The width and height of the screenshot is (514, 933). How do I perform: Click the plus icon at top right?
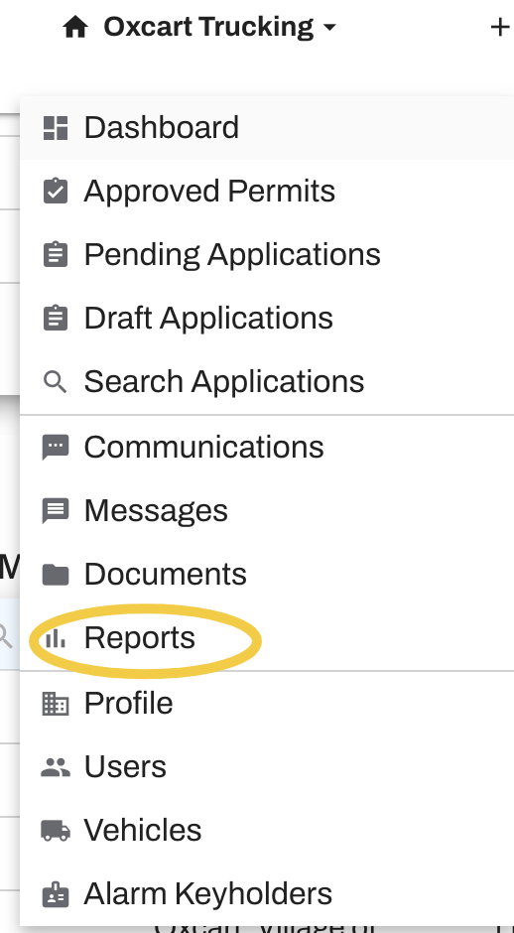pos(499,27)
